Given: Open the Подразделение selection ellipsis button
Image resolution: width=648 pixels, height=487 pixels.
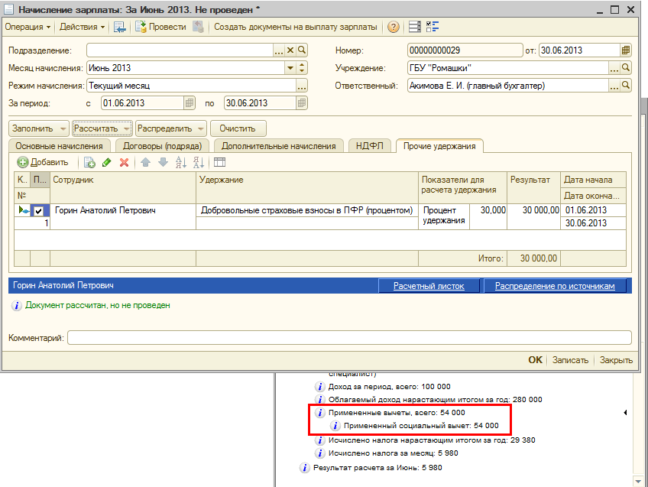Looking at the screenshot, I should coord(279,50).
